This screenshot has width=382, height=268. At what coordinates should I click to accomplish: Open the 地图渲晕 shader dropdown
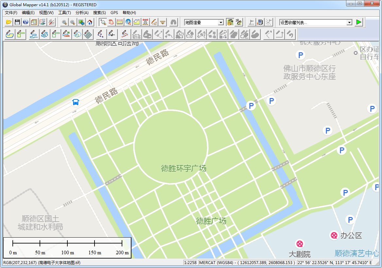(204, 23)
